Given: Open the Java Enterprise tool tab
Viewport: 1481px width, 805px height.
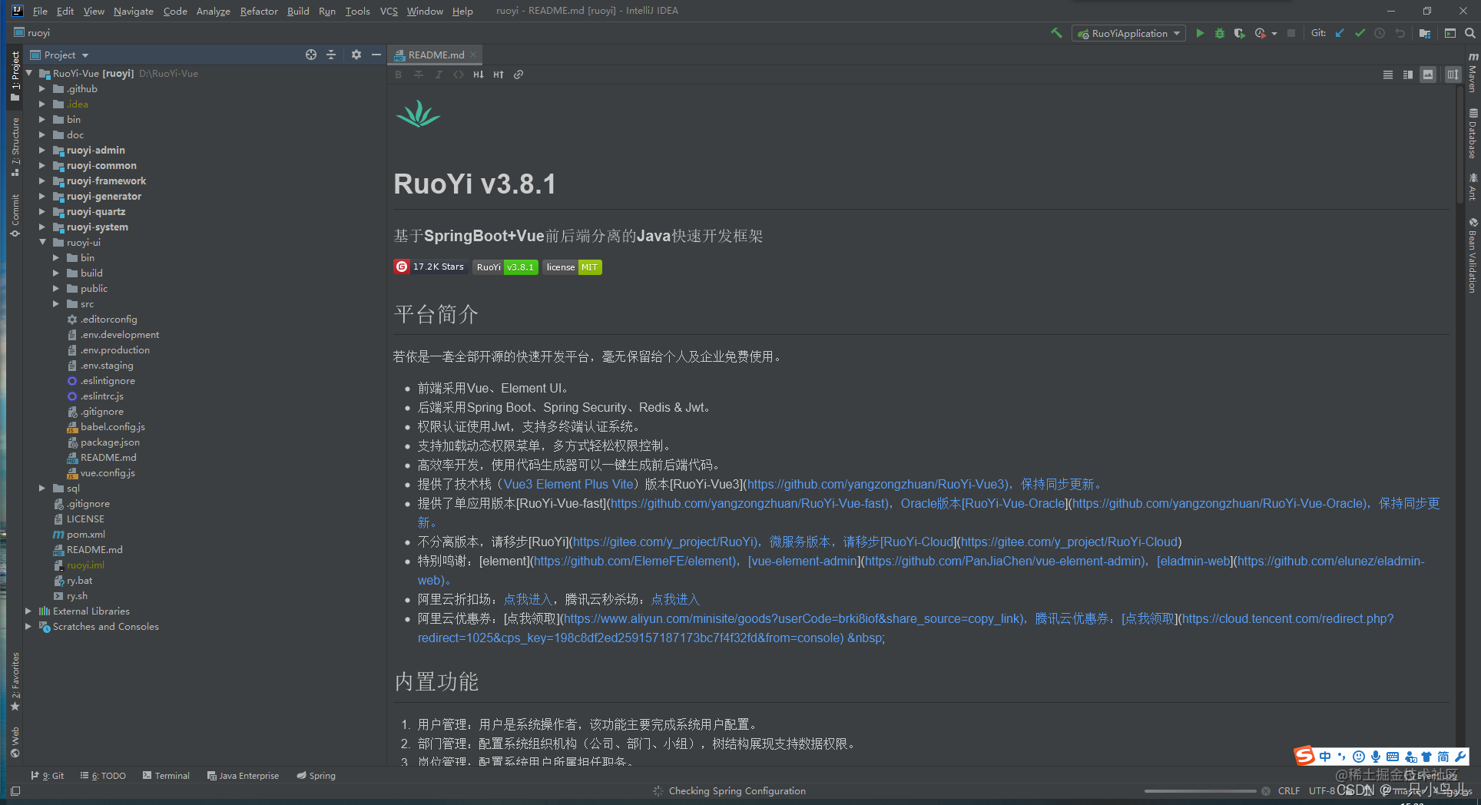Looking at the screenshot, I should 243,776.
